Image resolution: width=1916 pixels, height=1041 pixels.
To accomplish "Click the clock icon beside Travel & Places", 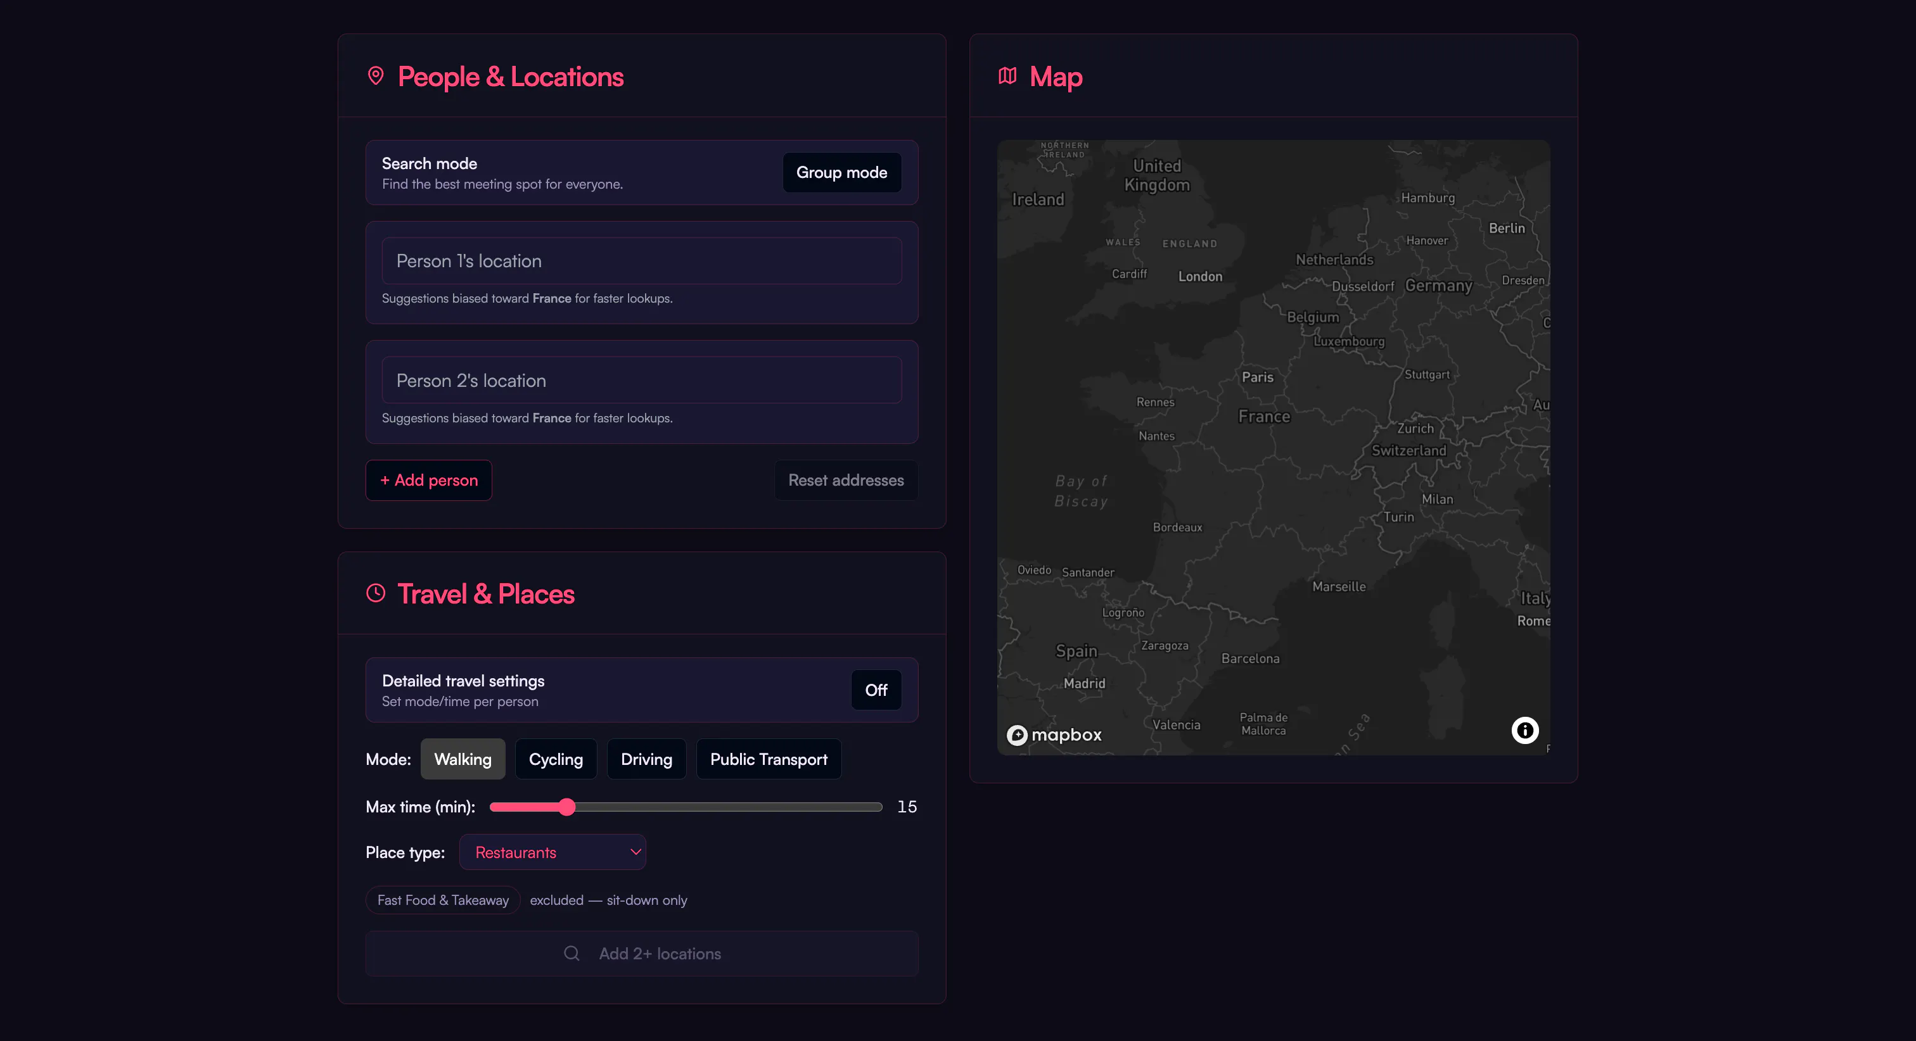I will [376, 593].
